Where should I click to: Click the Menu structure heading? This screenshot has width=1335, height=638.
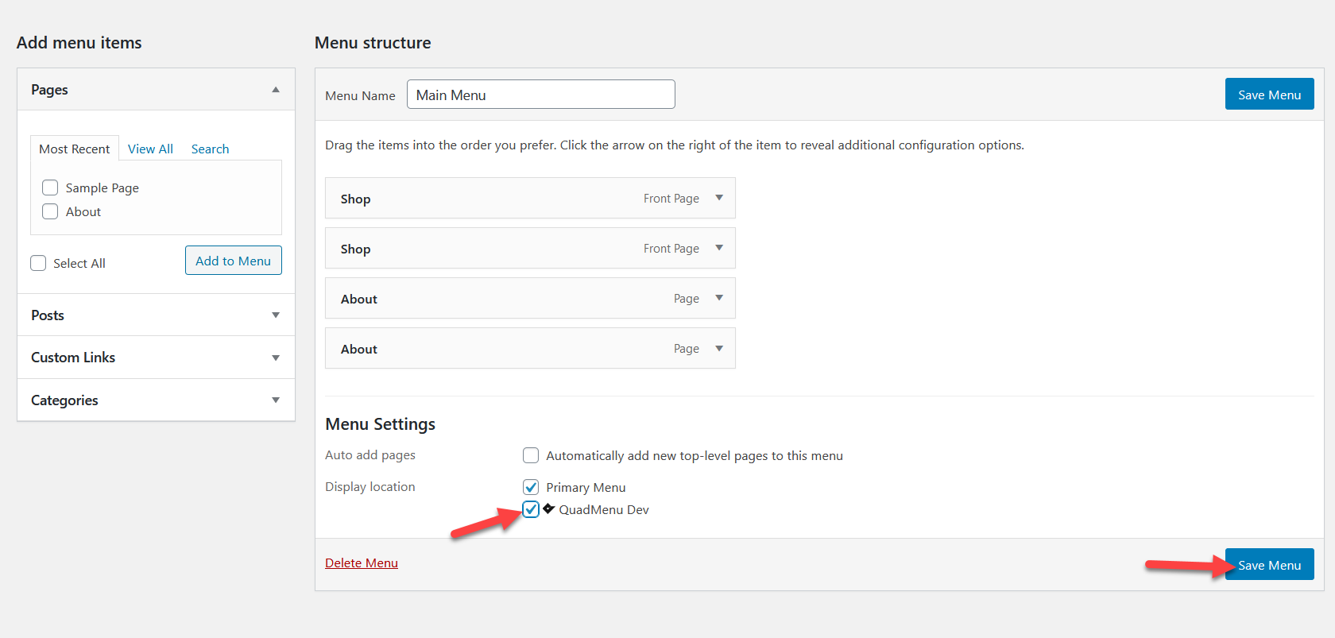coord(373,43)
